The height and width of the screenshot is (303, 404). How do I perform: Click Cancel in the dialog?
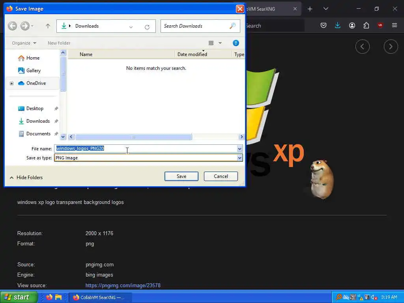(221, 176)
